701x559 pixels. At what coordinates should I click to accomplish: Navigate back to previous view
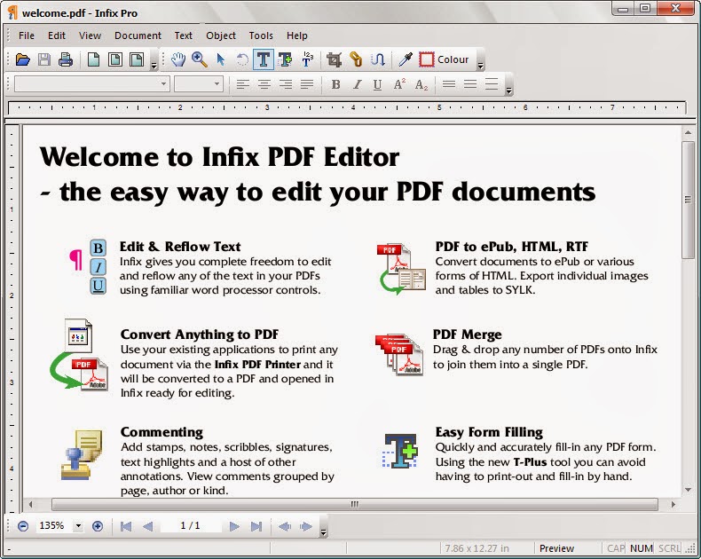point(284,526)
